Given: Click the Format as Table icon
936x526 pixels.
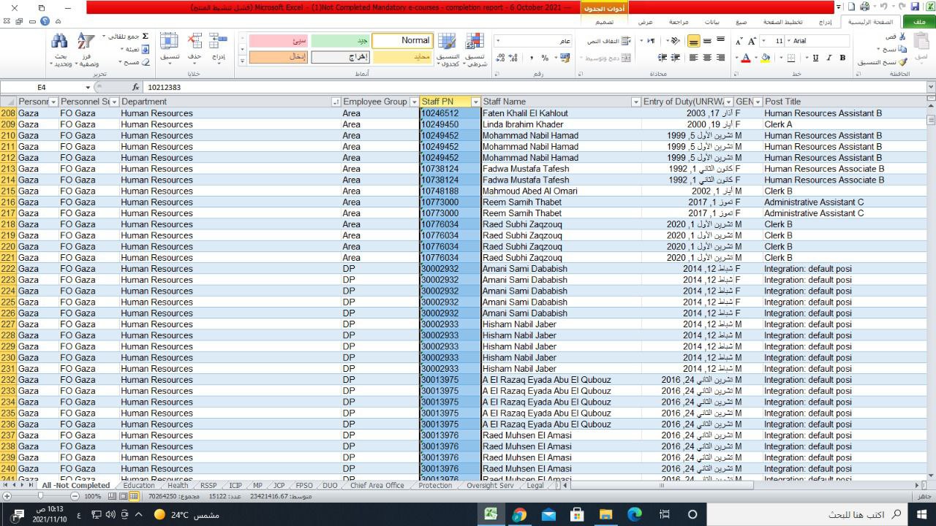Looking at the screenshot, I should coord(448,42).
